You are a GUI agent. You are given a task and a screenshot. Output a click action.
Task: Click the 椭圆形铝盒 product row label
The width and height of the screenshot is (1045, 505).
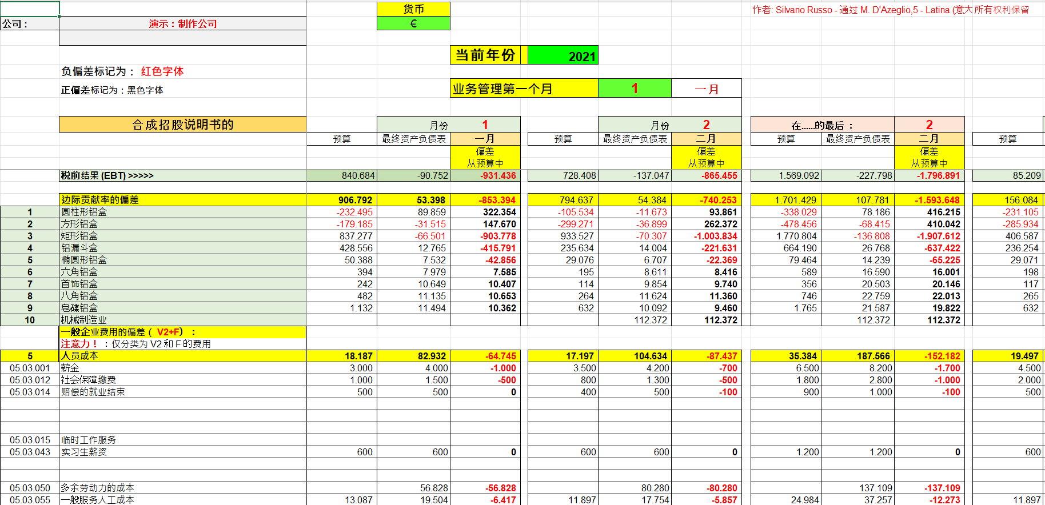(183, 259)
